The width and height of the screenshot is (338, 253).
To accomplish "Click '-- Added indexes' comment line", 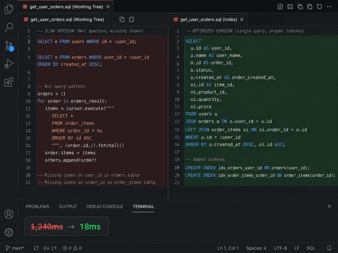I will 205,160.
